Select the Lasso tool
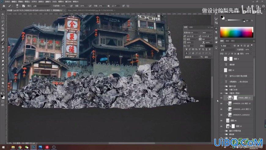The height and width of the screenshot is (150, 266). point(3,21)
